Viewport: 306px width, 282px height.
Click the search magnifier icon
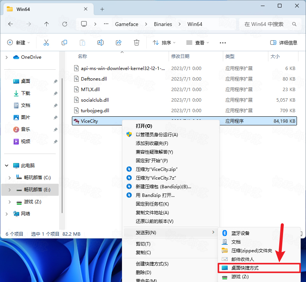[x=294, y=24]
